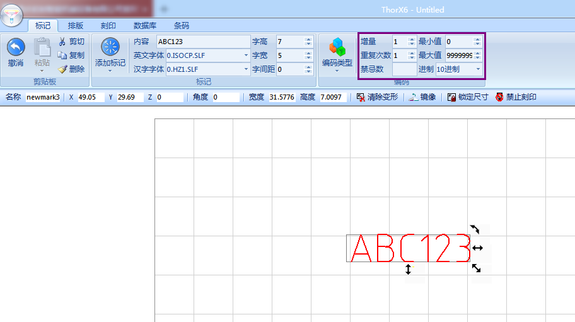
Task: Switch to the 排版 tab
Action: click(x=76, y=26)
